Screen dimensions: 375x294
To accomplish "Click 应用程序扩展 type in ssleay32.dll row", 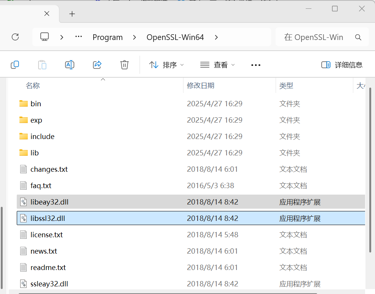I will click(x=300, y=284).
